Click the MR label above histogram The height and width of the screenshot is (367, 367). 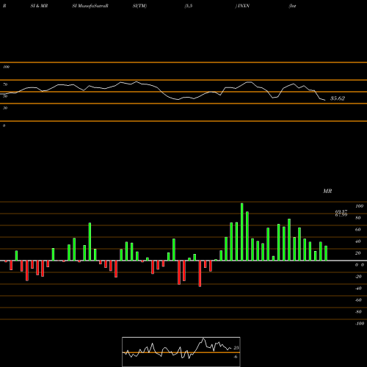pyautogui.click(x=327, y=191)
